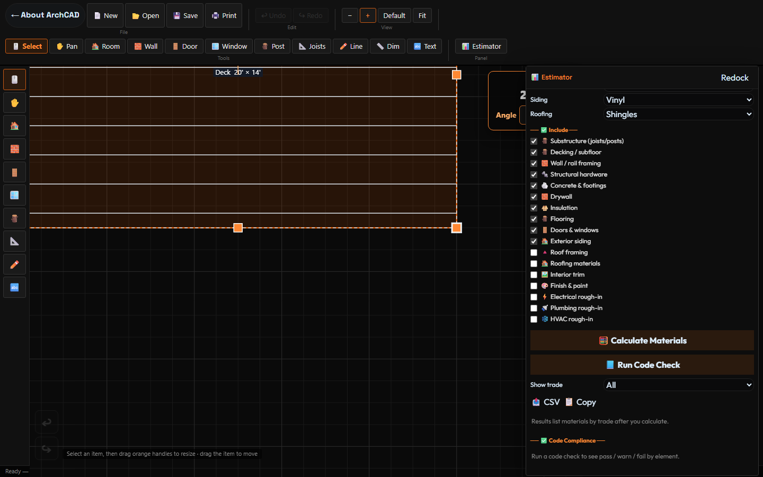The width and height of the screenshot is (763, 477).
Task: Go back via About ArchCAD link
Action: 45,15
